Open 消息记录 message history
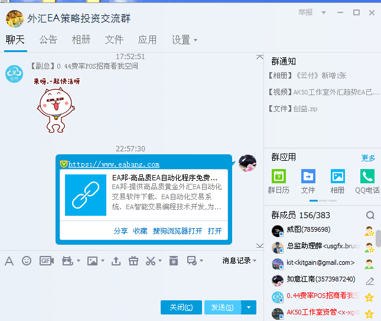 [x=236, y=261]
